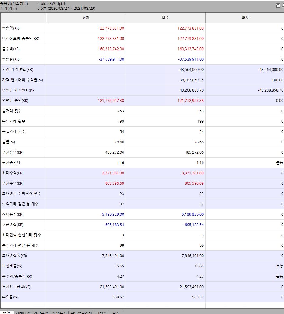Click the 568.57 value in 전체 column
This screenshot has width=284, height=314.
pyautogui.click(x=118, y=297)
